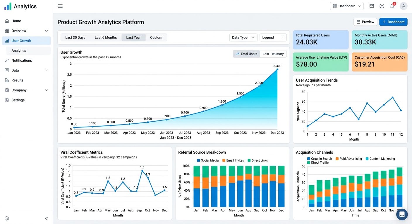412x224 pixels.
Task: Open the mail inbox icon in header
Action: click(x=372, y=6)
